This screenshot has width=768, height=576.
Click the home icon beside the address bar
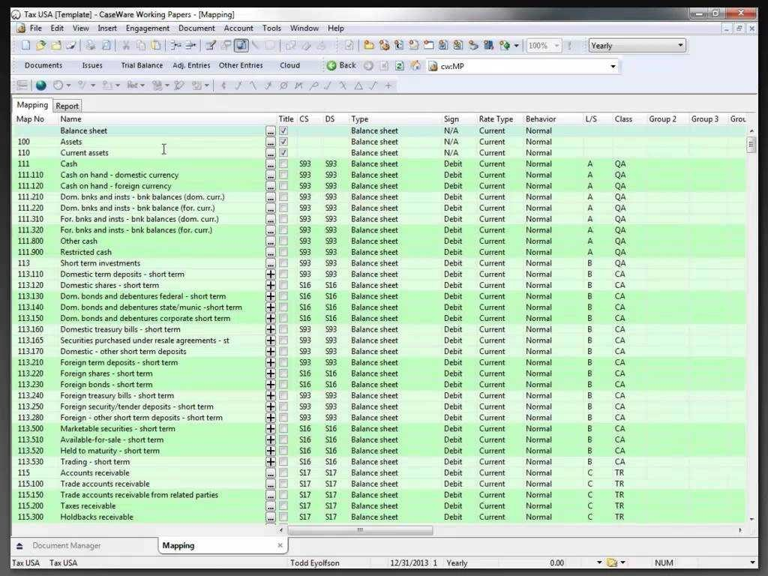point(415,66)
